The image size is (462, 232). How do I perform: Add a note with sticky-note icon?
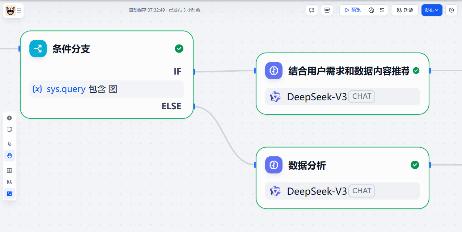9,129
